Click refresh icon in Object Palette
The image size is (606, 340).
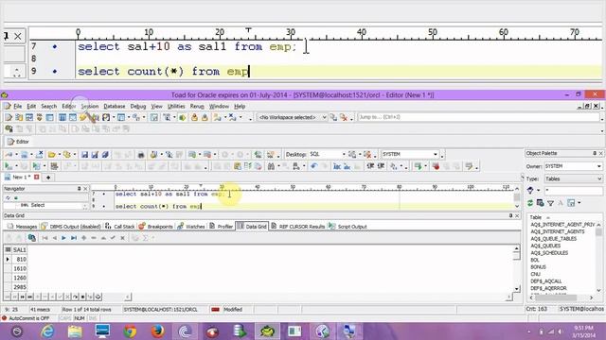[x=530, y=203]
